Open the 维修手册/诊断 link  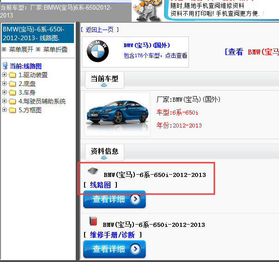[112, 235]
